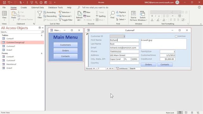Switch to the Create tab
Screen dimensions: 203x114
click(x=24, y=8)
